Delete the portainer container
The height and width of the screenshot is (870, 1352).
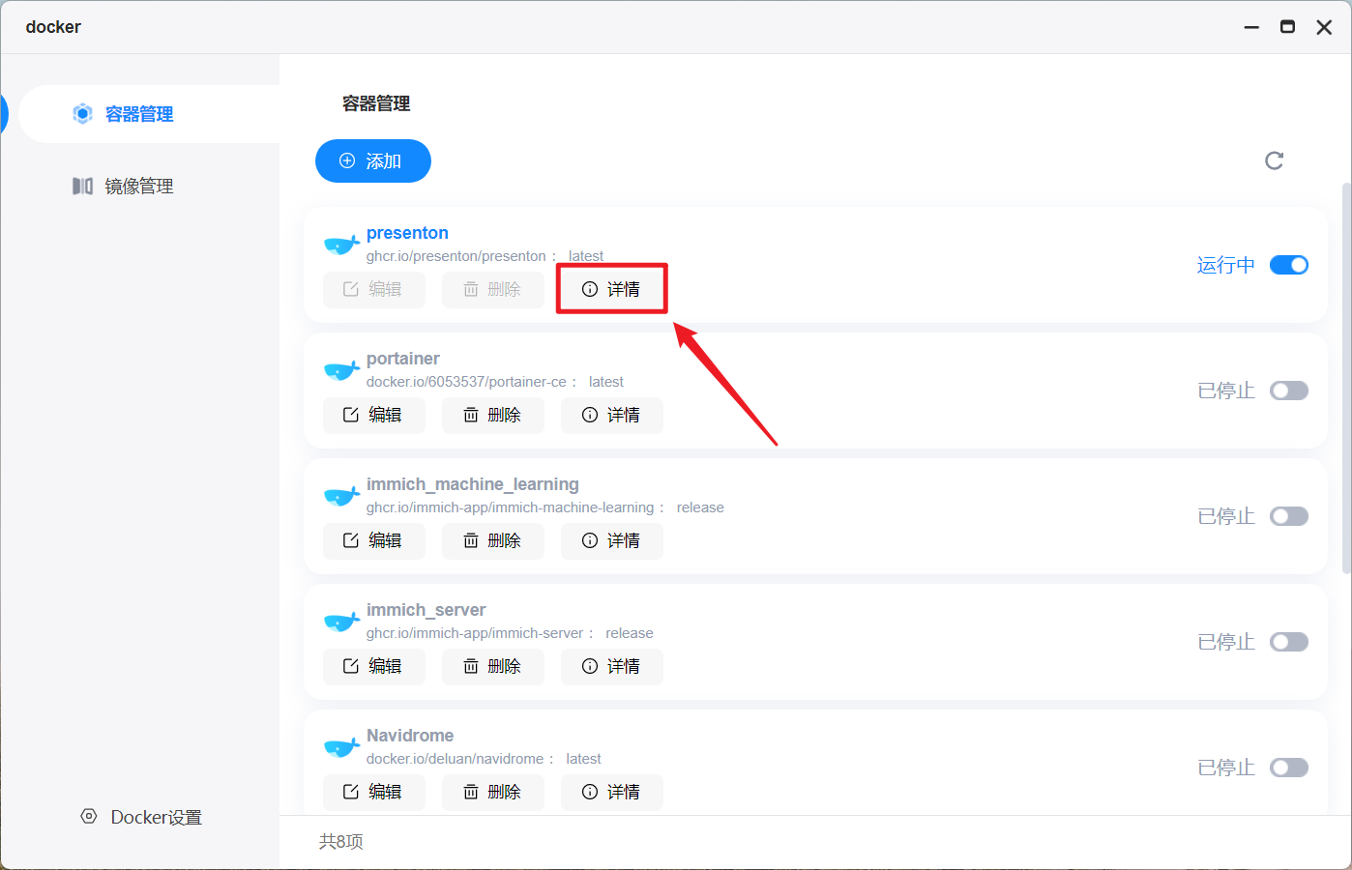(x=493, y=415)
